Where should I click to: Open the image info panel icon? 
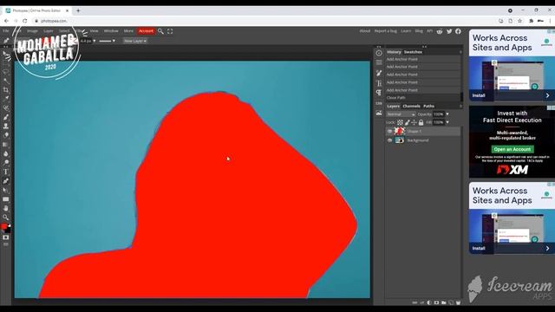coord(379,114)
